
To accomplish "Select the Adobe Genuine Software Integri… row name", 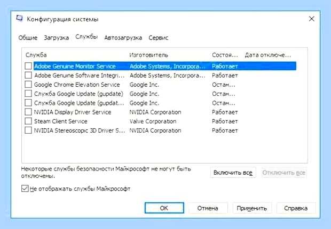I will 79,76.
